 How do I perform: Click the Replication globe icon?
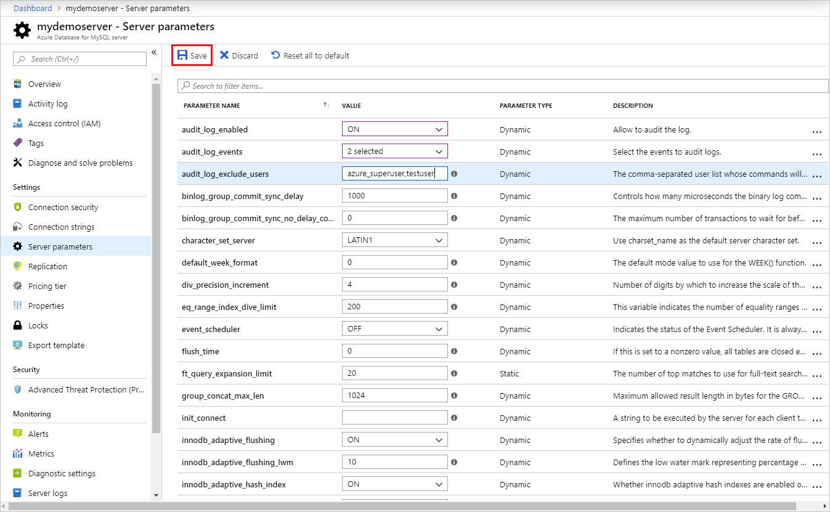(18, 266)
